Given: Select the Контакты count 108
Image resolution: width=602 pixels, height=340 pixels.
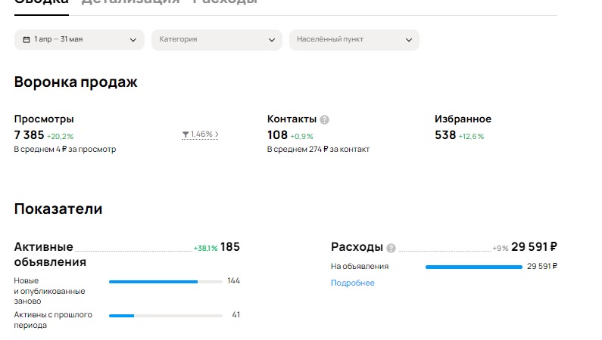Looking at the screenshot, I should pyautogui.click(x=277, y=135).
